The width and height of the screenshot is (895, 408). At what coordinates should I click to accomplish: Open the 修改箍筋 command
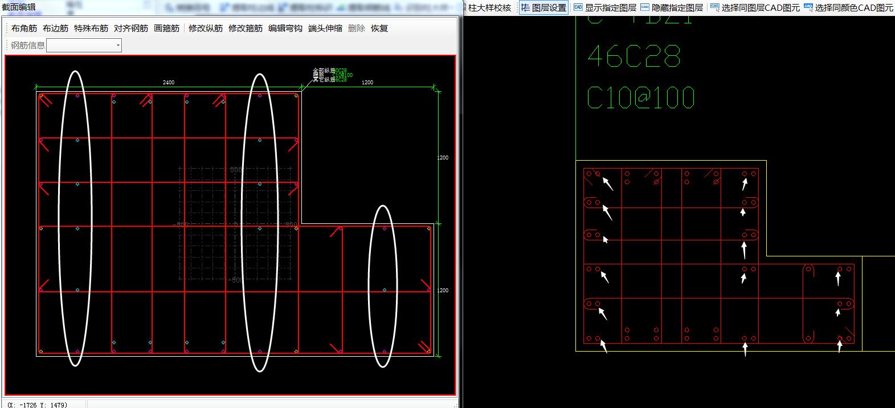coord(246,28)
